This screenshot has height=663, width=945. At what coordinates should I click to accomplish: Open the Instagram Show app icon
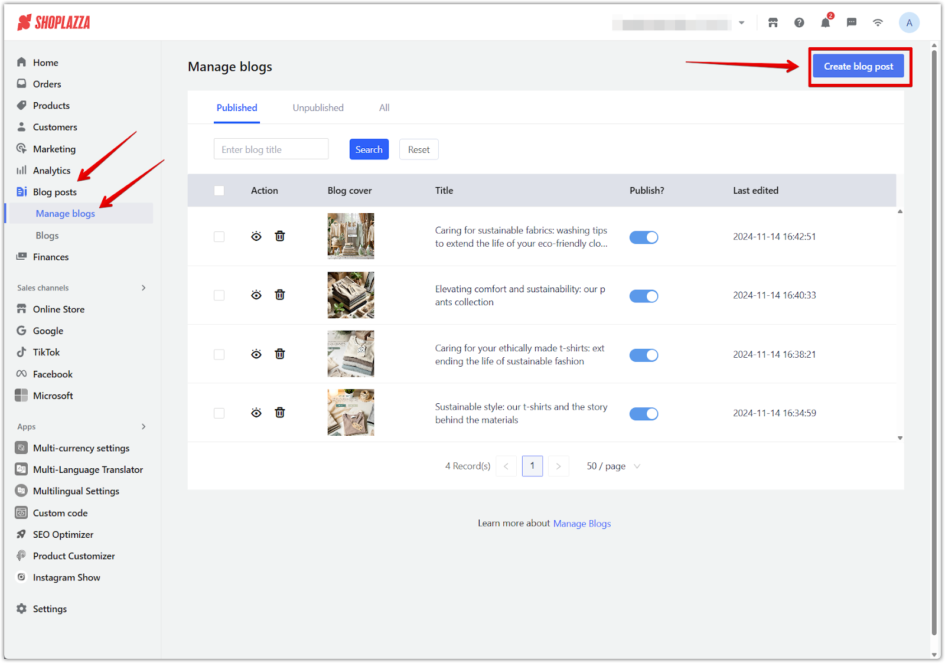[x=21, y=577]
